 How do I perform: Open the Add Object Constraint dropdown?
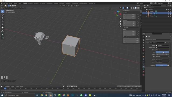(158, 40)
